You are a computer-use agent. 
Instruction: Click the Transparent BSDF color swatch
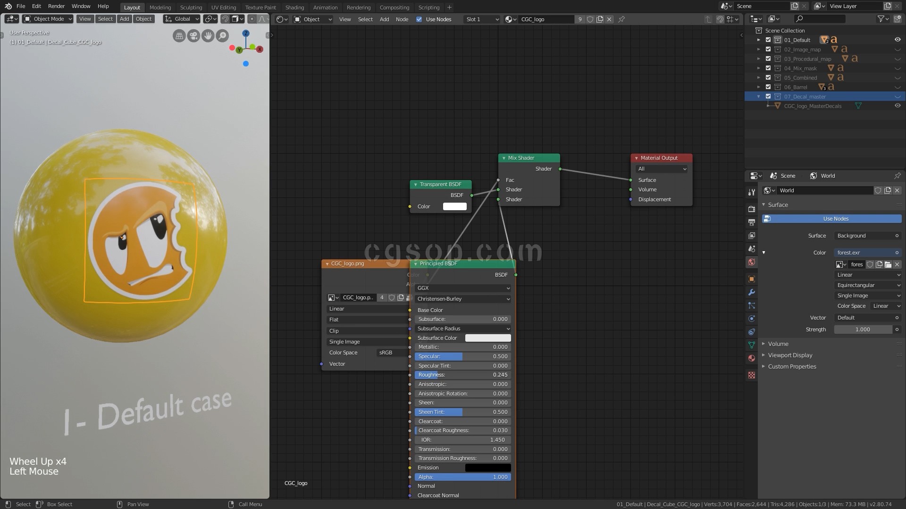(x=454, y=206)
